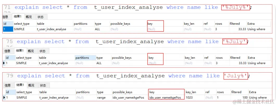Viewport: 276px width, 106px height.
Task: Select idx_user_nameAgePos in the possible_keys column
Action: click(x=128, y=98)
